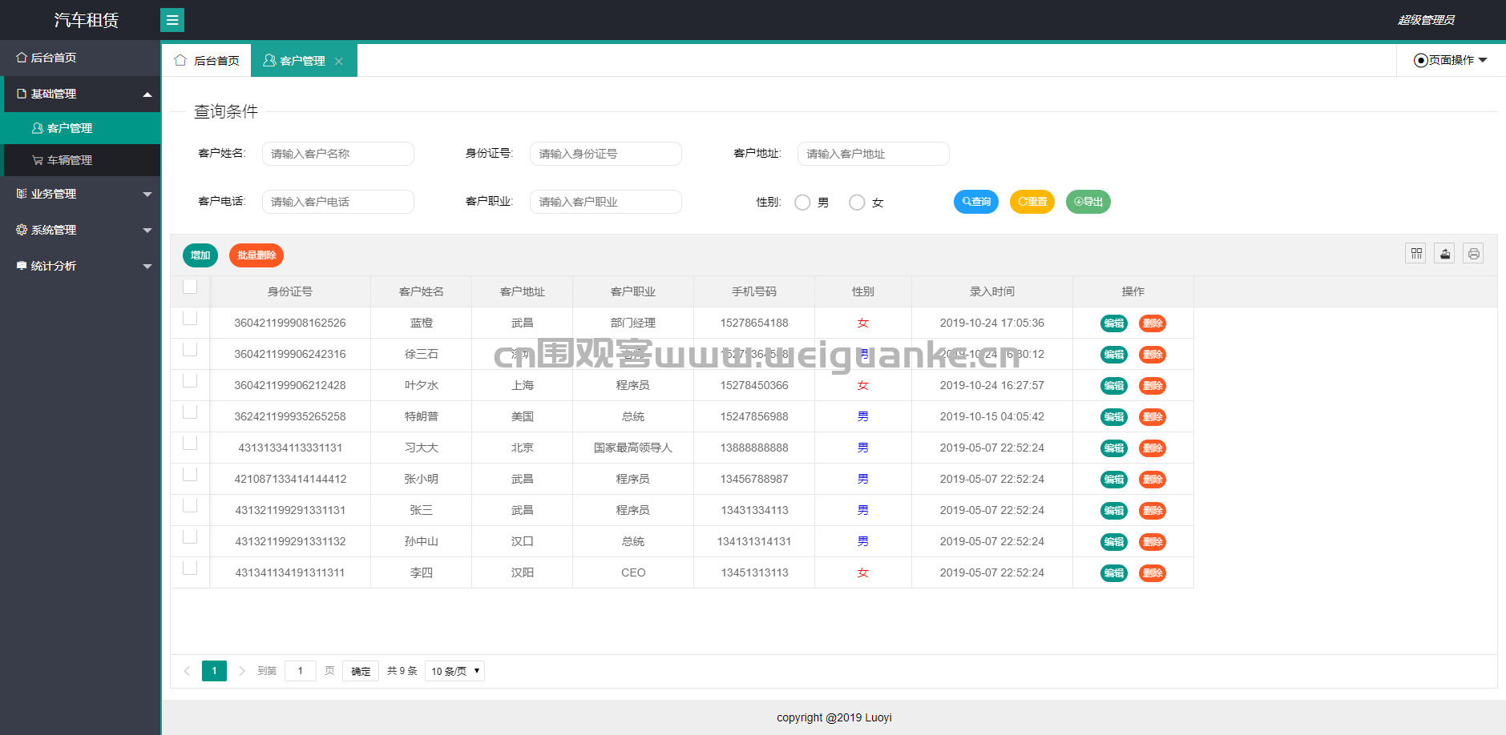Switch to the 后台首页 tab

click(x=207, y=61)
